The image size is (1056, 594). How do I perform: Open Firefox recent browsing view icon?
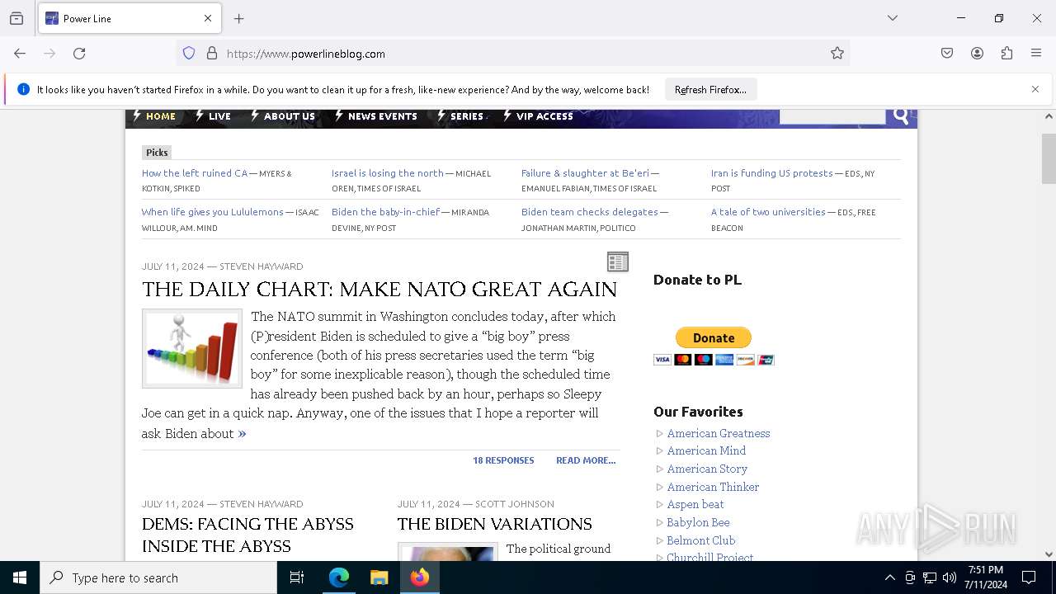(x=16, y=18)
